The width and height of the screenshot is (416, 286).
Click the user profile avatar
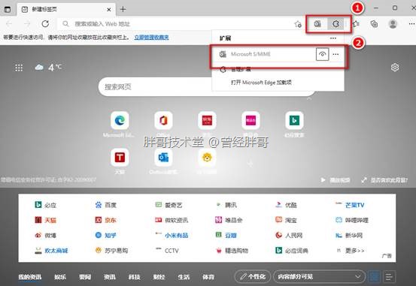coord(393,24)
